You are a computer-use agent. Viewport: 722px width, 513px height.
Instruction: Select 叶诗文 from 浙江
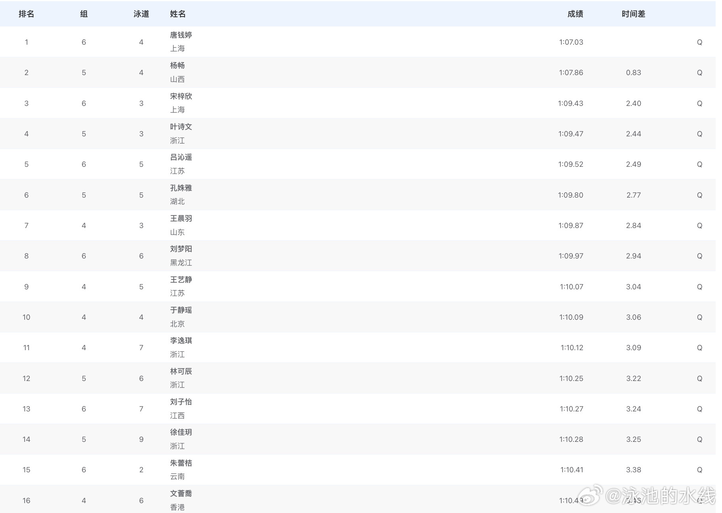180,127
